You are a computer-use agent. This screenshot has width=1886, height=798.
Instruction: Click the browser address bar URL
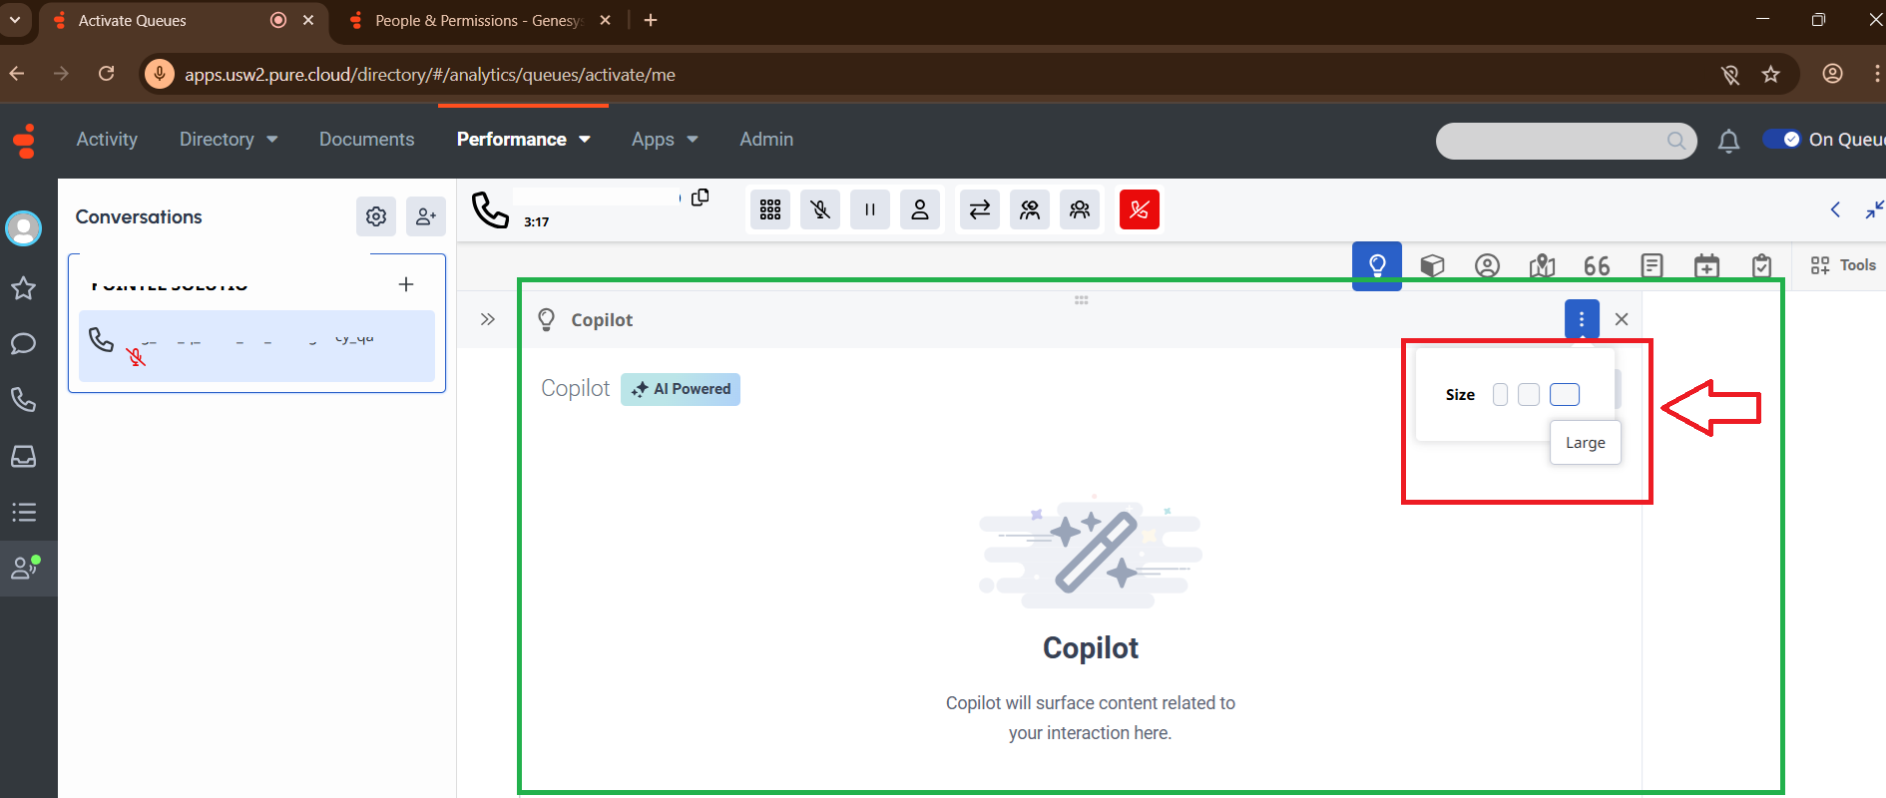[430, 75]
